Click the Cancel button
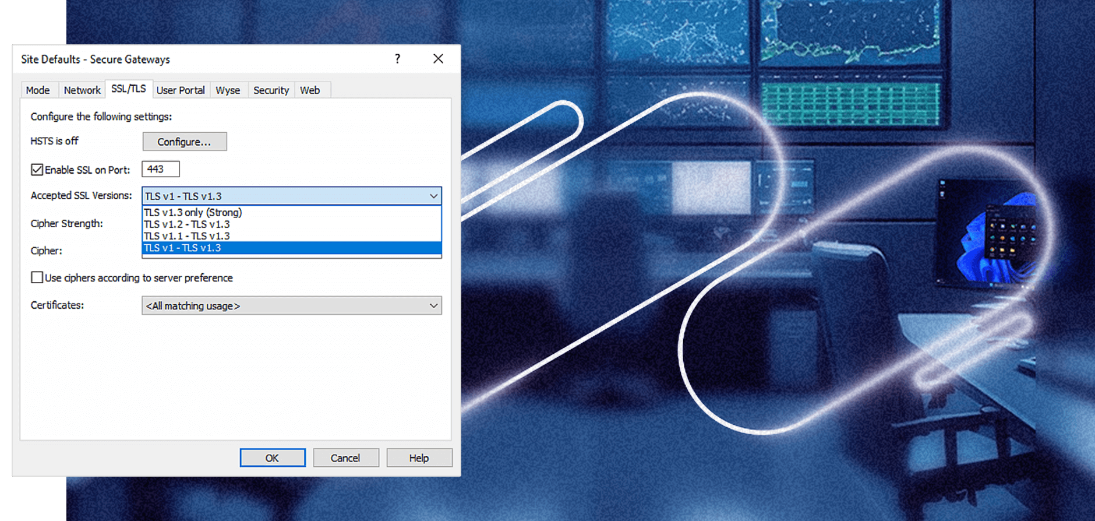This screenshot has width=1095, height=521. pos(346,457)
